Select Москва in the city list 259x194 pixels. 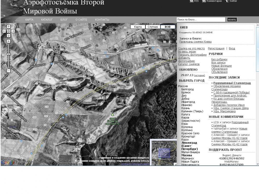click(x=187, y=155)
